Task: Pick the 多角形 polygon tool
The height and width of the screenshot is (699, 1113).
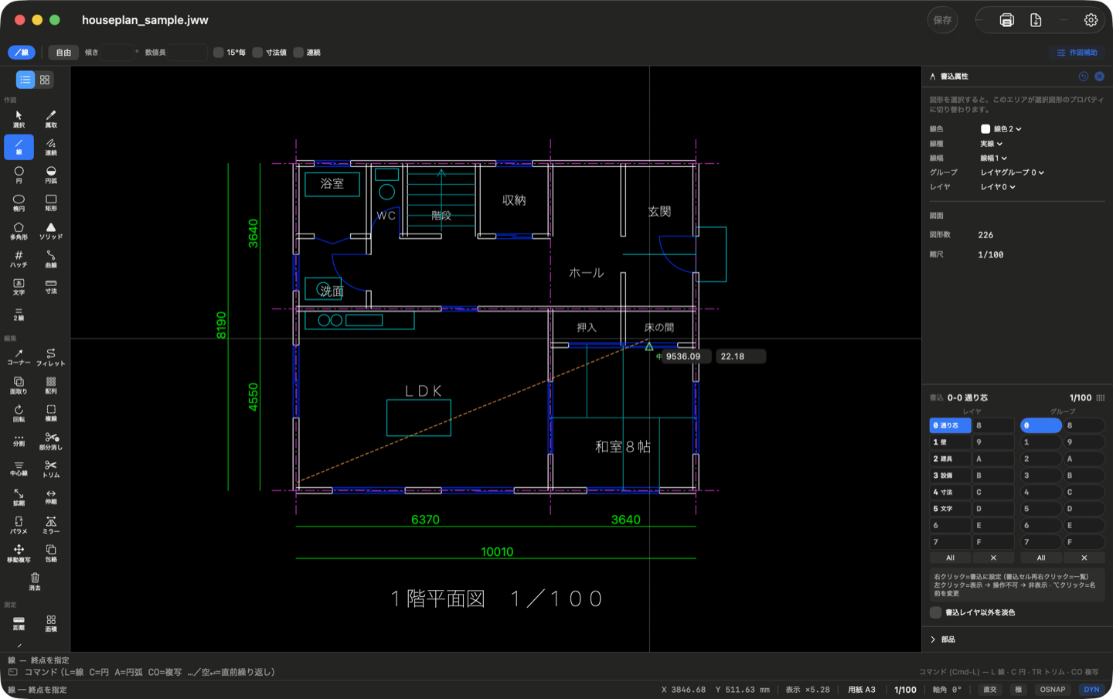Action: click(x=19, y=231)
